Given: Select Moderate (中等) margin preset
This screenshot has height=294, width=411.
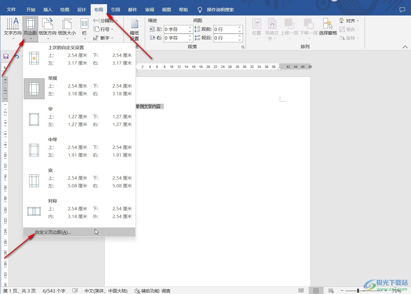Looking at the screenshot, I should (79, 150).
